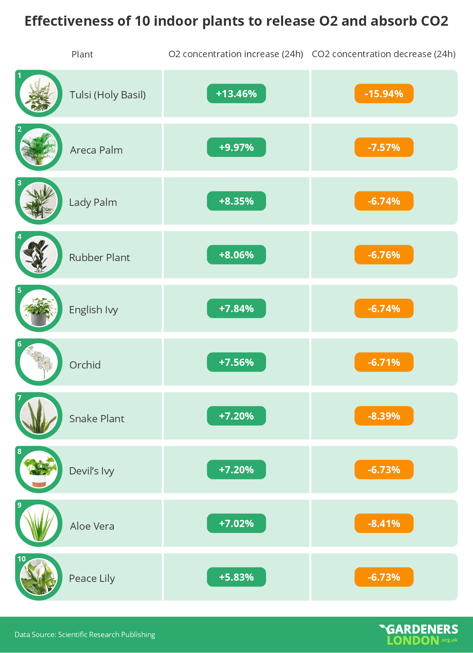Click the Snake Plant circular icon
The image size is (473, 653).
click(39, 416)
